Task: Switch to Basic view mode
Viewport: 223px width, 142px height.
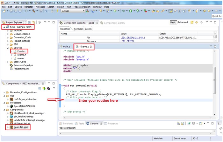Action: pyautogui.click(x=173, y=23)
